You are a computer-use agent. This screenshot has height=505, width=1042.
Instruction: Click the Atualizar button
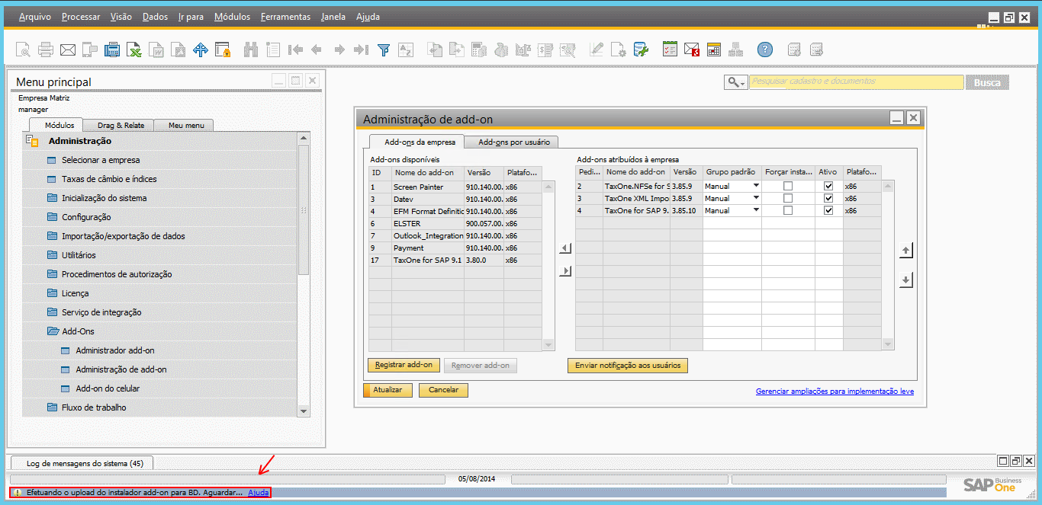point(388,390)
